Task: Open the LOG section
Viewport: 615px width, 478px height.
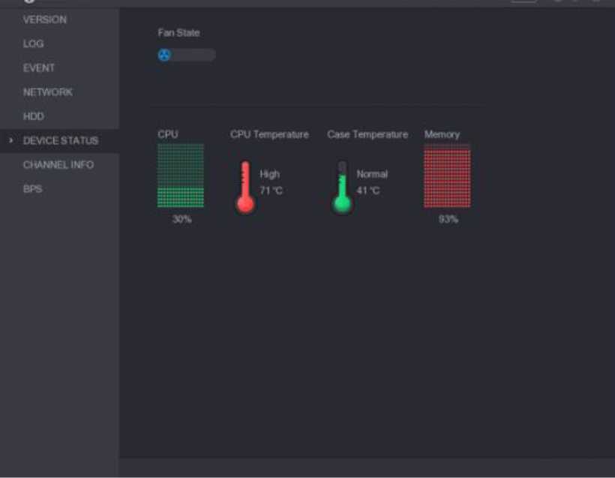Action: (33, 44)
